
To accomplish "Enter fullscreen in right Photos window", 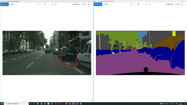I will pos(185,100).
